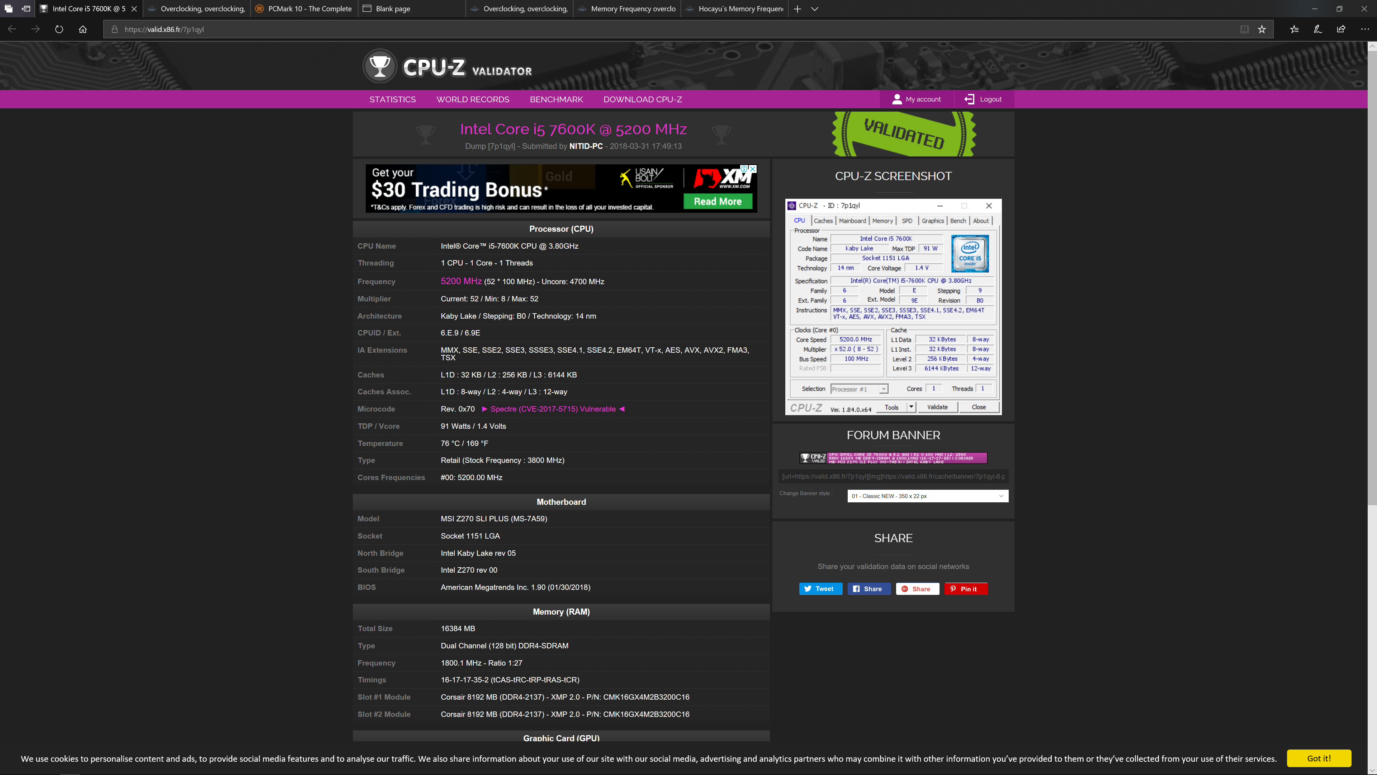1377x775 pixels.
Task: Click the 5200 MHz frequency value
Action: pos(461,281)
